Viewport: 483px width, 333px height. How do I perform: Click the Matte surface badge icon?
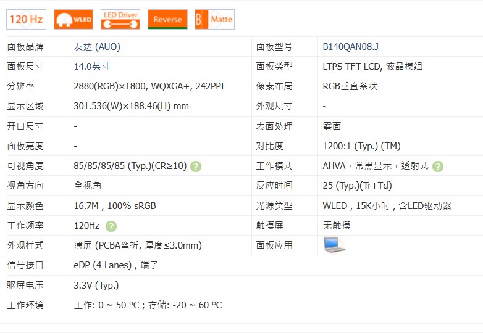(214, 19)
